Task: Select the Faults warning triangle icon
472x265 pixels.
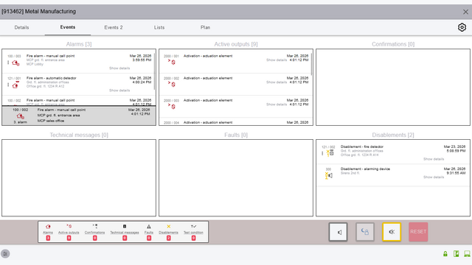Action: tap(149, 227)
